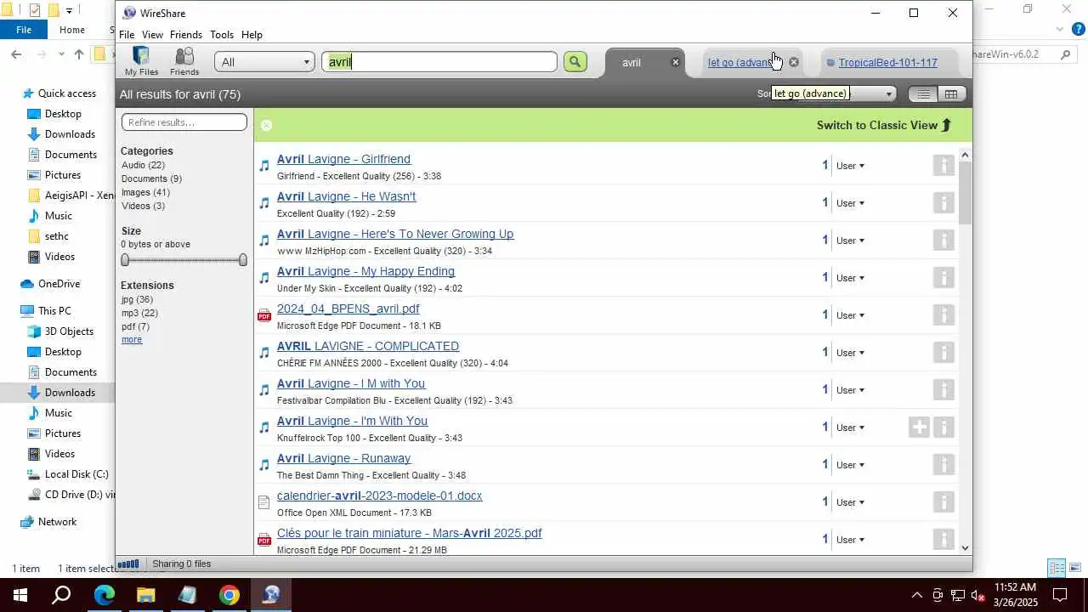Click music note icon beside Girlfriend
1088x612 pixels.
tap(264, 166)
